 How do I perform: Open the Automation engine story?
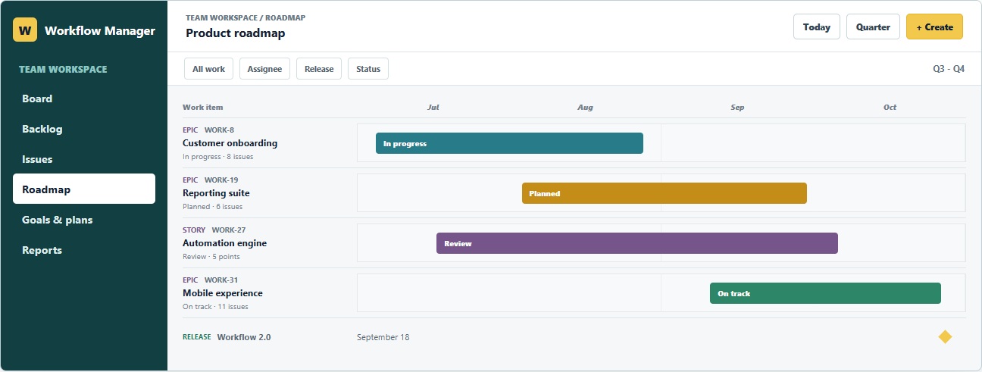tap(224, 243)
